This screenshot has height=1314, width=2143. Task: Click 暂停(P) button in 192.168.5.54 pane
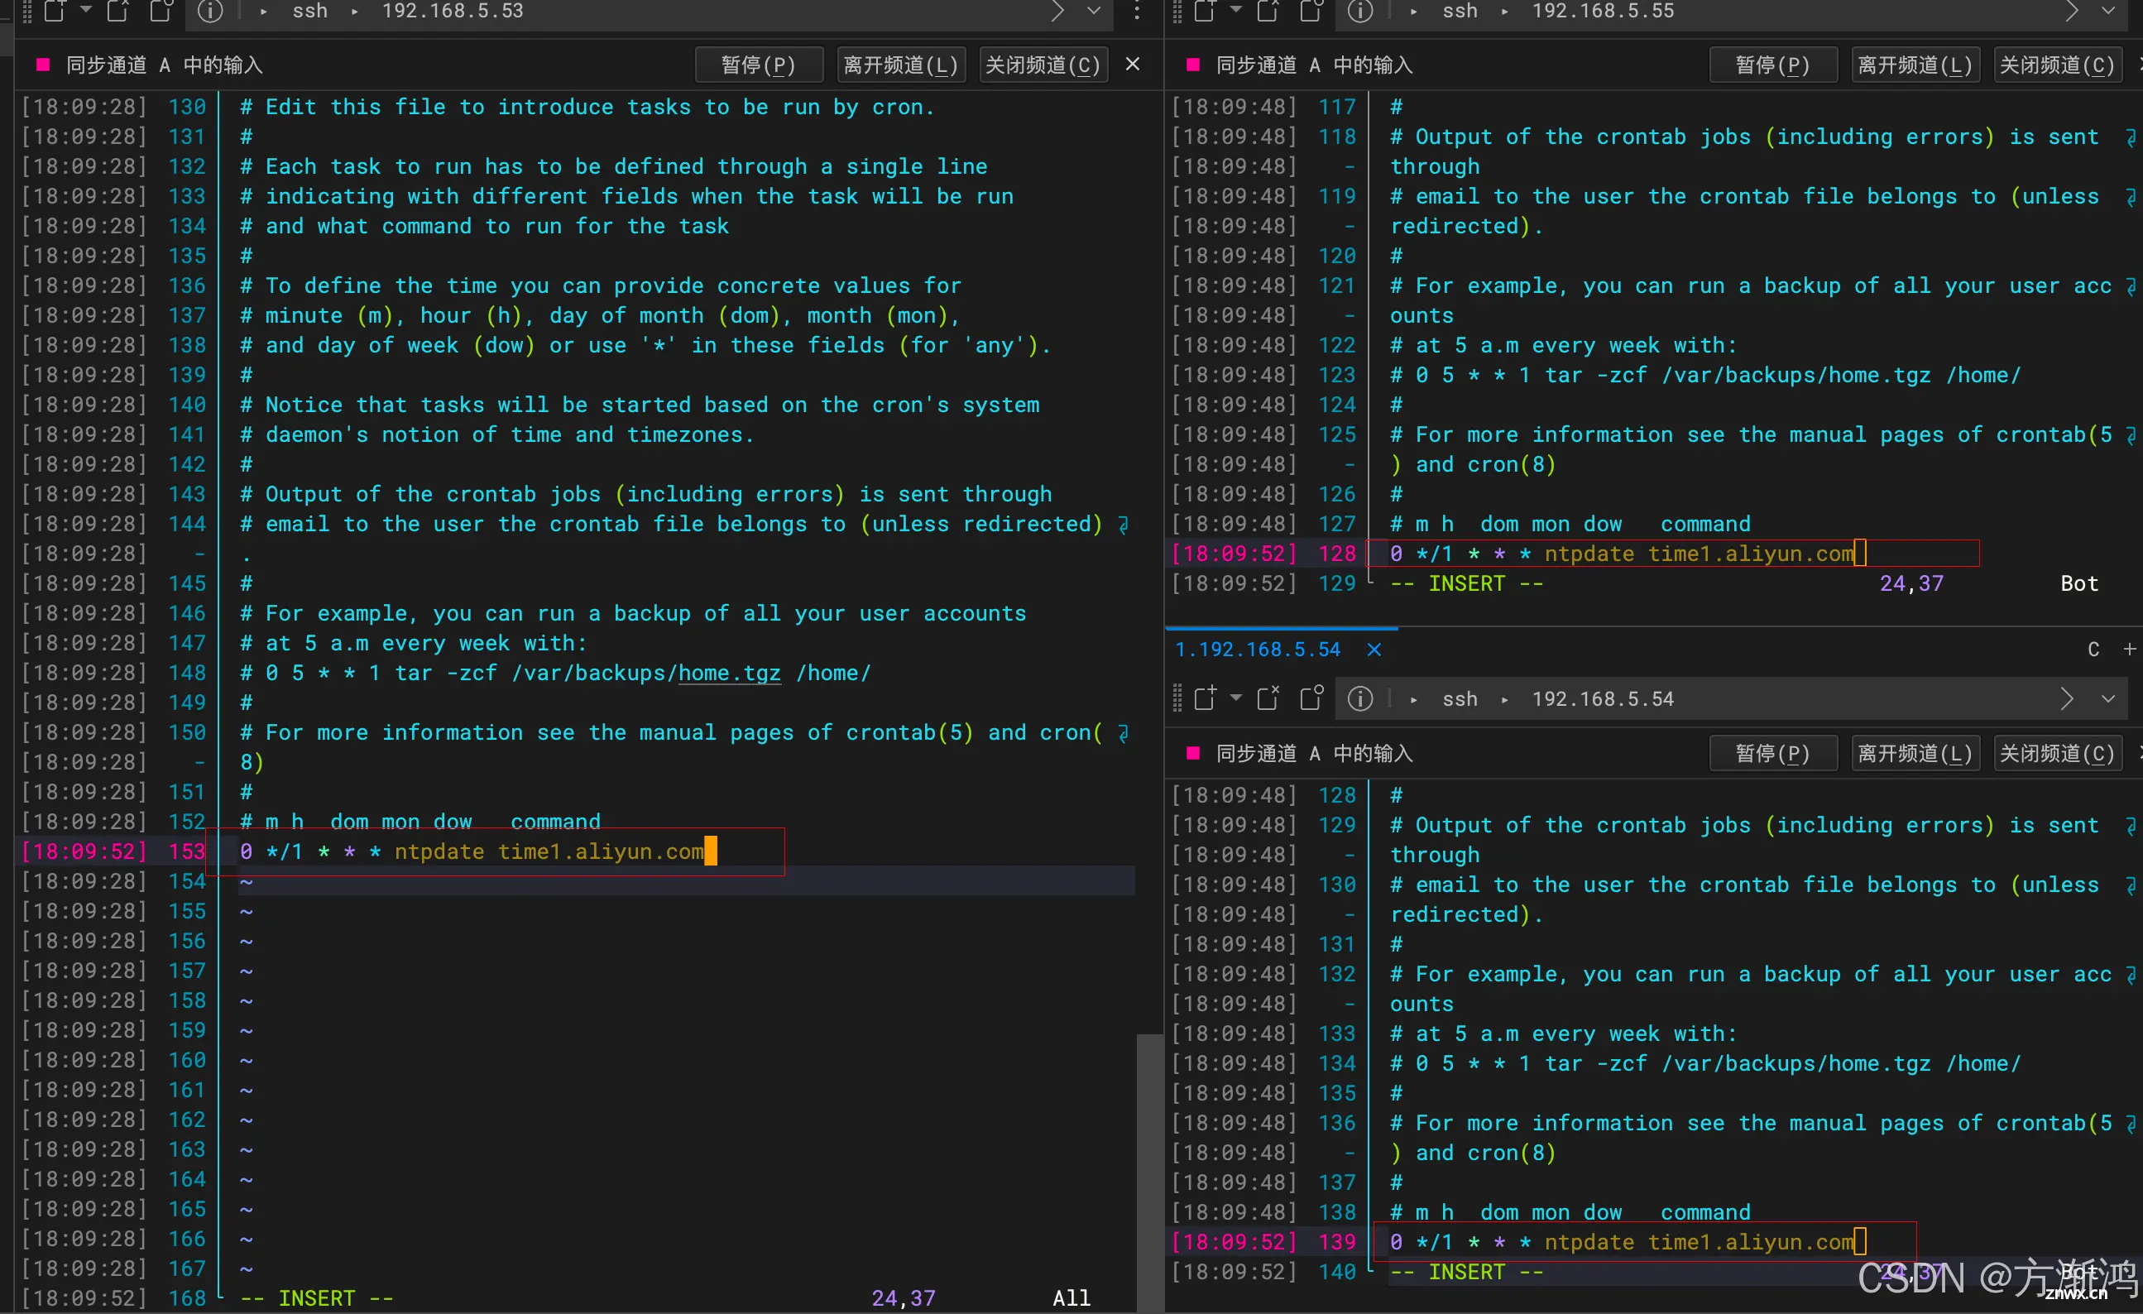tap(1772, 753)
